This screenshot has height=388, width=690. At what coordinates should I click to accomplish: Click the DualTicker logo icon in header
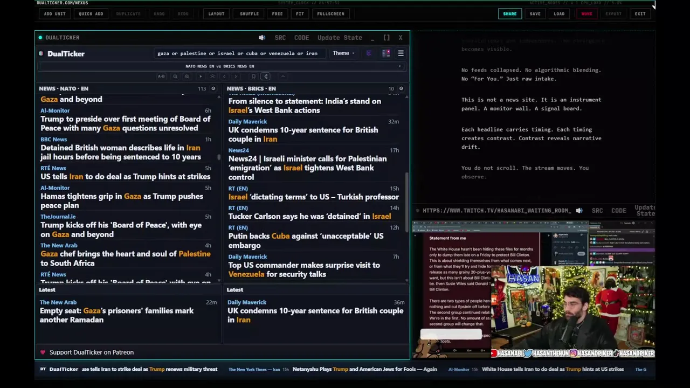point(41,53)
